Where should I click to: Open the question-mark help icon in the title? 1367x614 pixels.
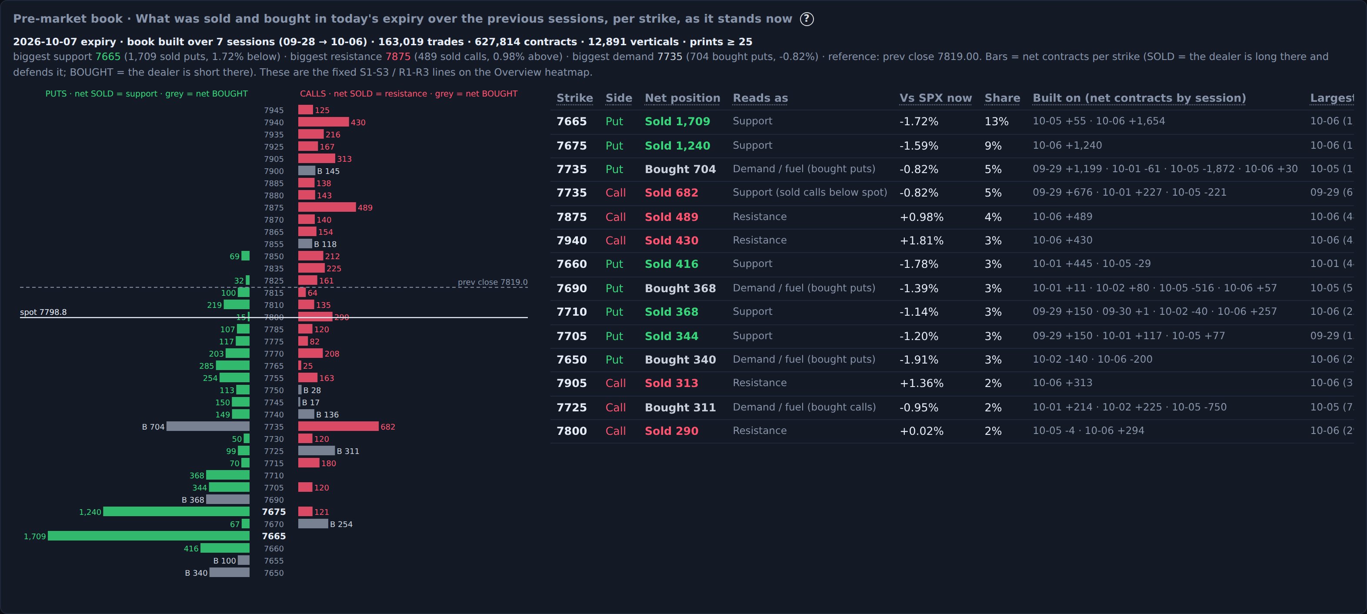pos(806,19)
